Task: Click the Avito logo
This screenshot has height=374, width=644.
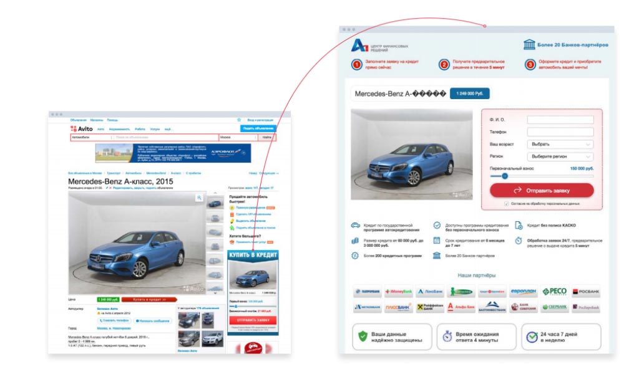Action: 81,129
